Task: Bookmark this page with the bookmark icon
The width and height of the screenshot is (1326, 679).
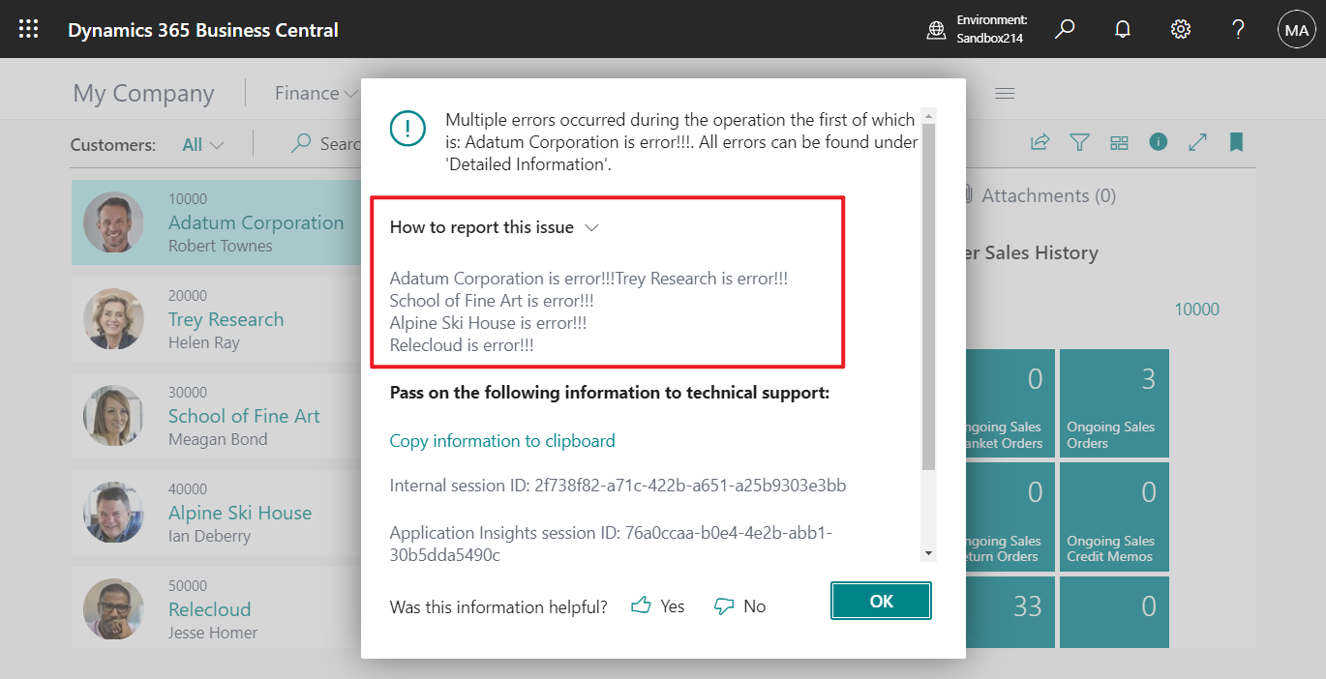Action: pyautogui.click(x=1236, y=142)
